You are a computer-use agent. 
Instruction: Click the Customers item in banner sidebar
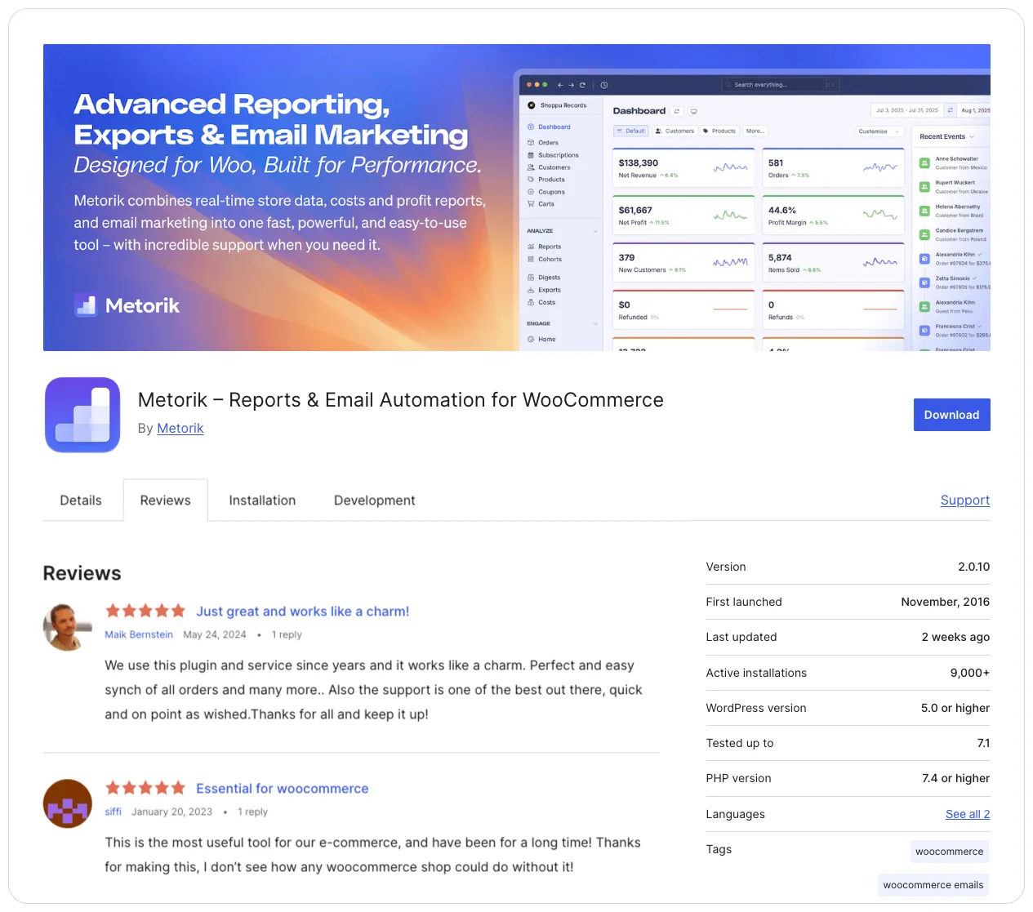click(549, 167)
